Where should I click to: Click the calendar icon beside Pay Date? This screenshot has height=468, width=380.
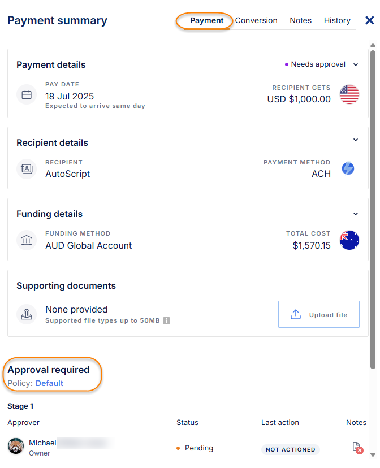27,94
